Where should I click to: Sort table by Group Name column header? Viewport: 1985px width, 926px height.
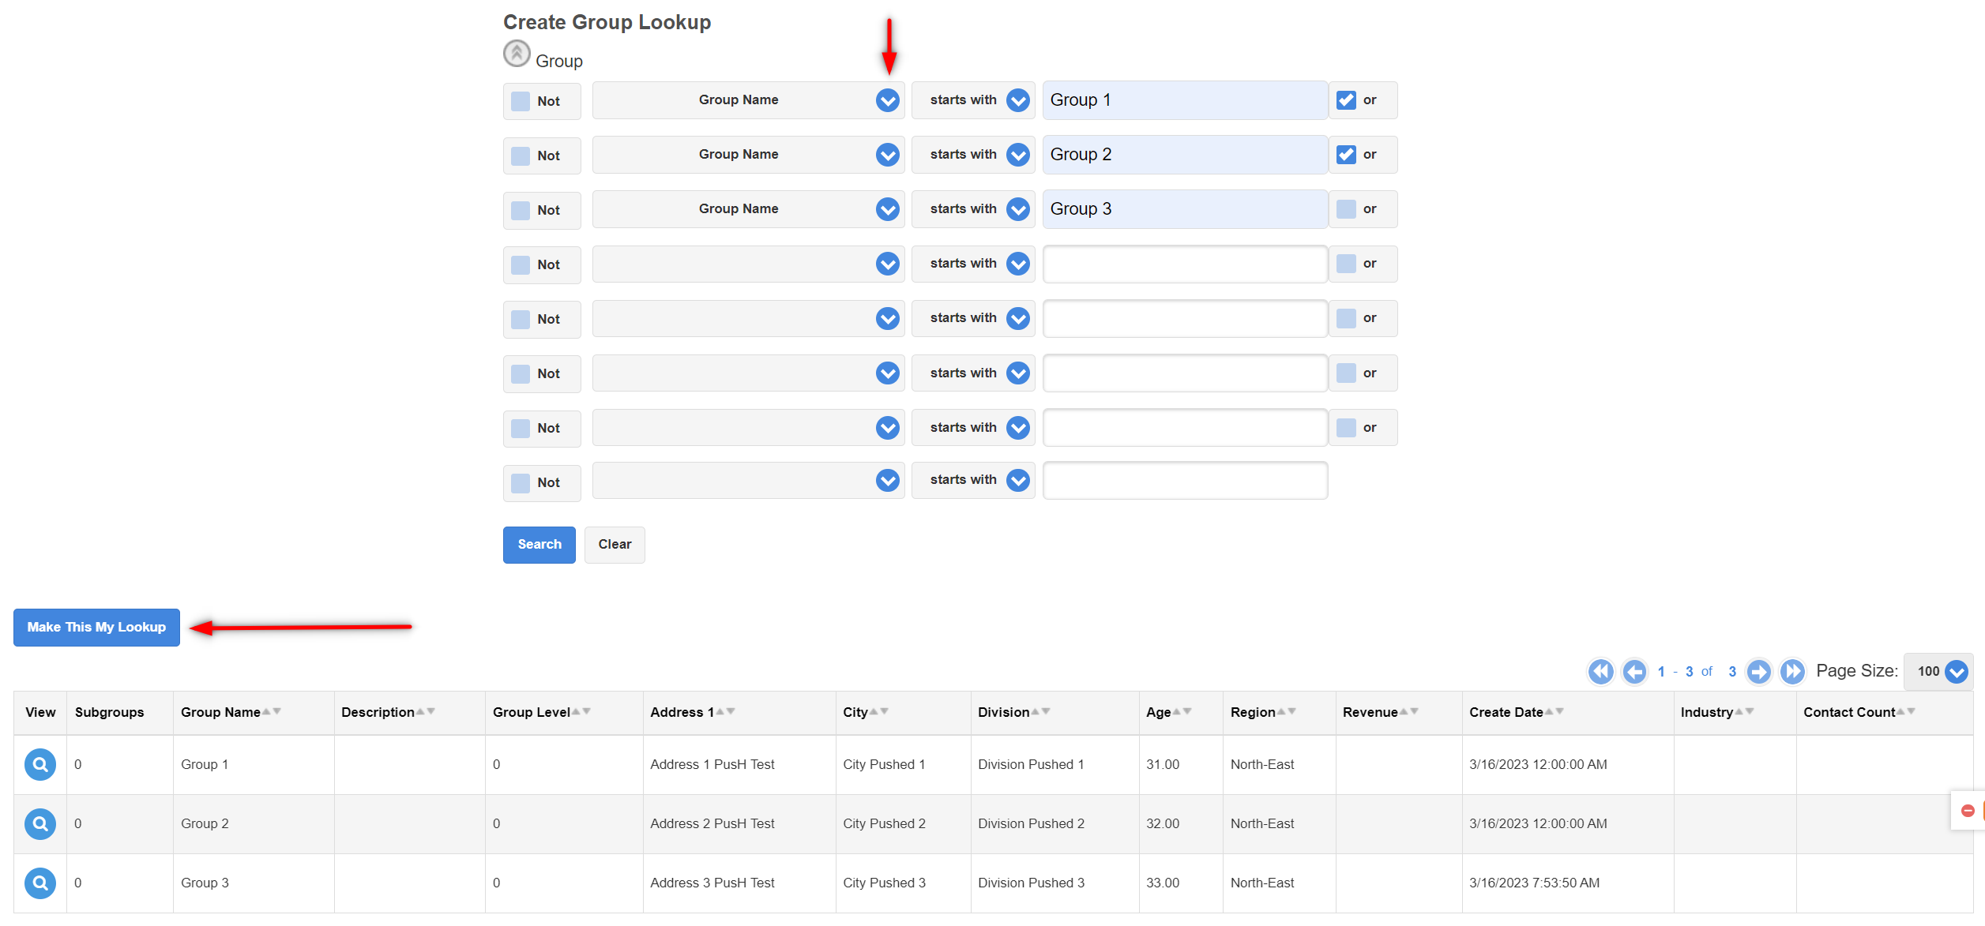pyautogui.click(x=220, y=712)
